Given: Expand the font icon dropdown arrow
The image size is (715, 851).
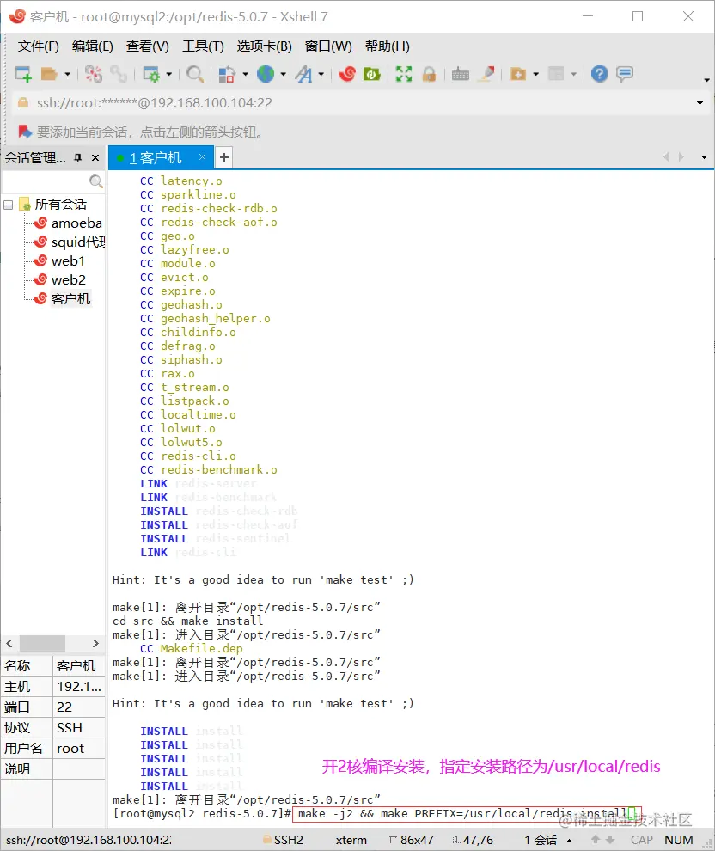Looking at the screenshot, I should pos(321,74).
